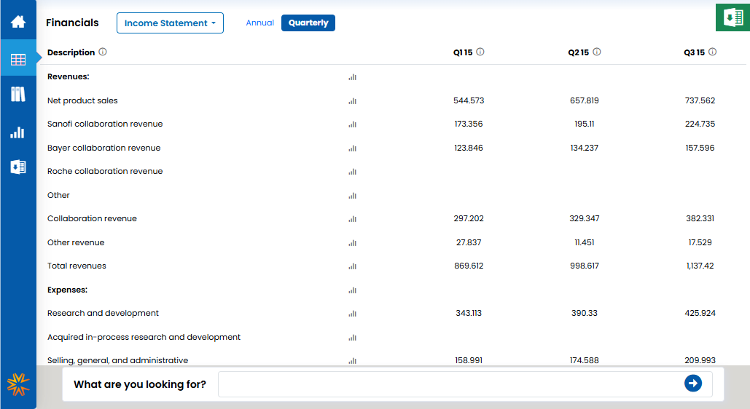This screenshot has width=750, height=409.
Task: Click info icon next to Q2 15
Action: tap(597, 52)
